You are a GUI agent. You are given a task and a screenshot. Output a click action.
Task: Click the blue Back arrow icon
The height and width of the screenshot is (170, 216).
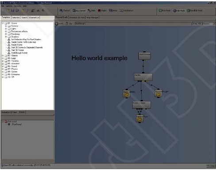click(57, 23)
